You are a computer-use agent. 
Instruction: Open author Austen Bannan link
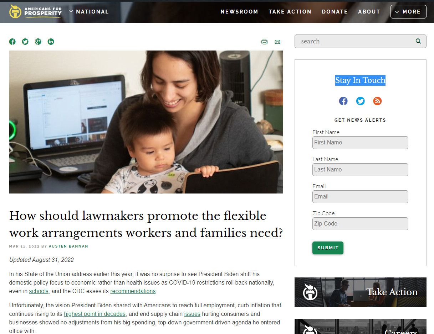pos(68,246)
